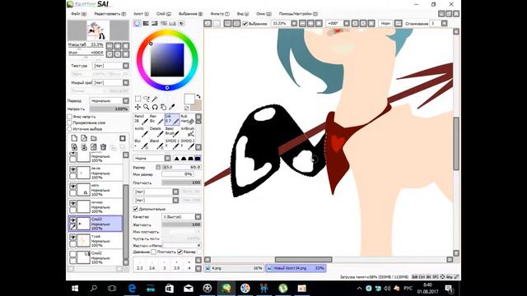Open layer blending mode Нормально dropdown
The height and width of the screenshot is (296, 527).
(126, 100)
